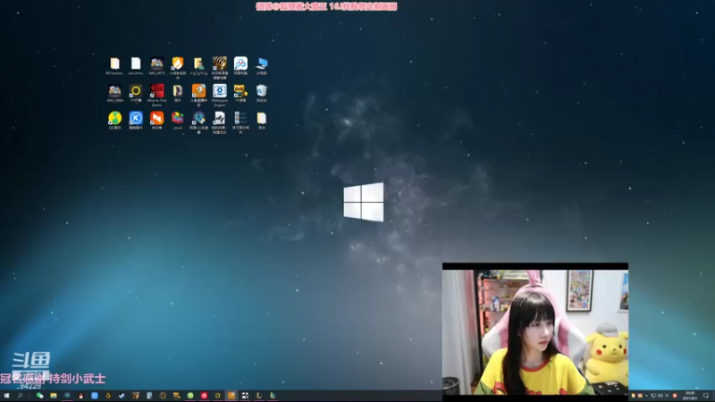Open the yellow-ring YY shortcut icon

tap(136, 93)
